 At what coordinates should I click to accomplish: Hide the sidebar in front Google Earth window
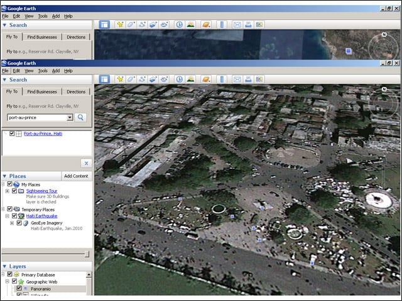(104, 80)
